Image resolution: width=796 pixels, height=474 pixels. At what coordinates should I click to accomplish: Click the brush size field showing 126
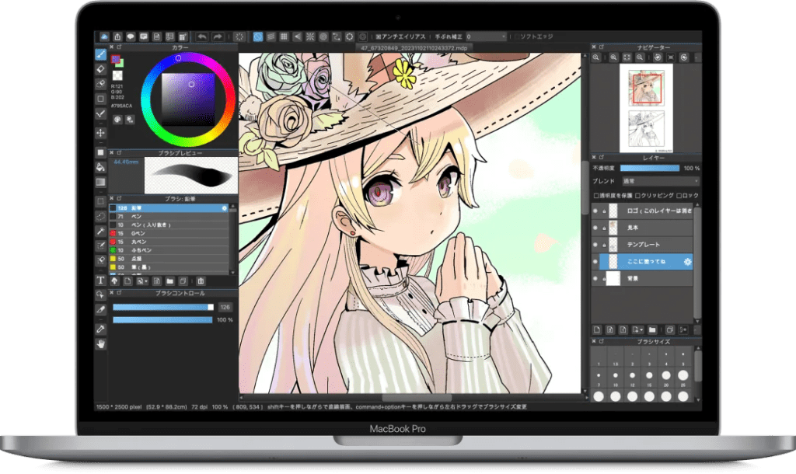(225, 307)
